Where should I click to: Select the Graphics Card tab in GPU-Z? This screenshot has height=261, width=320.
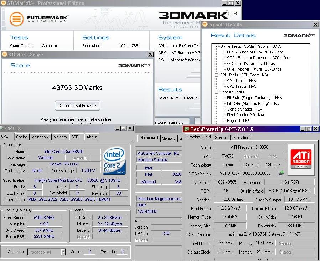pyautogui.click(x=198, y=137)
